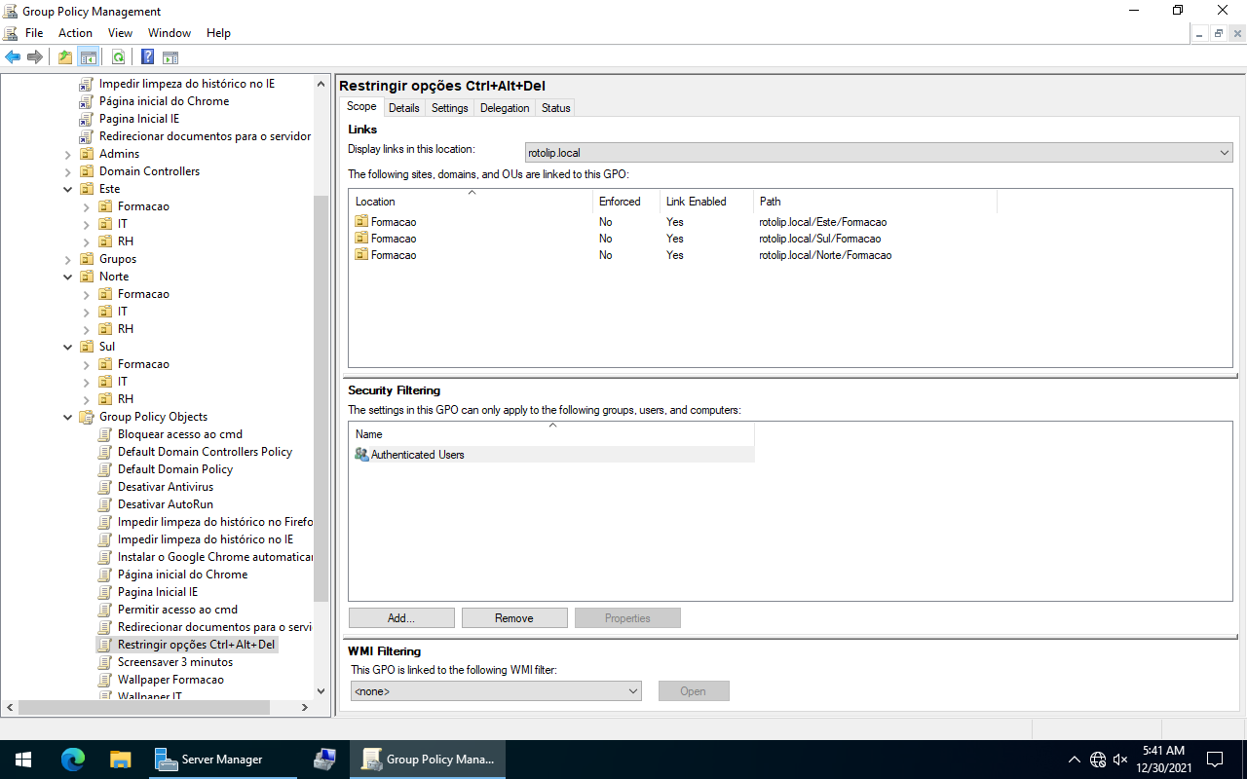
Task: Click the green Refresh toolbar icon
Action: click(x=118, y=57)
